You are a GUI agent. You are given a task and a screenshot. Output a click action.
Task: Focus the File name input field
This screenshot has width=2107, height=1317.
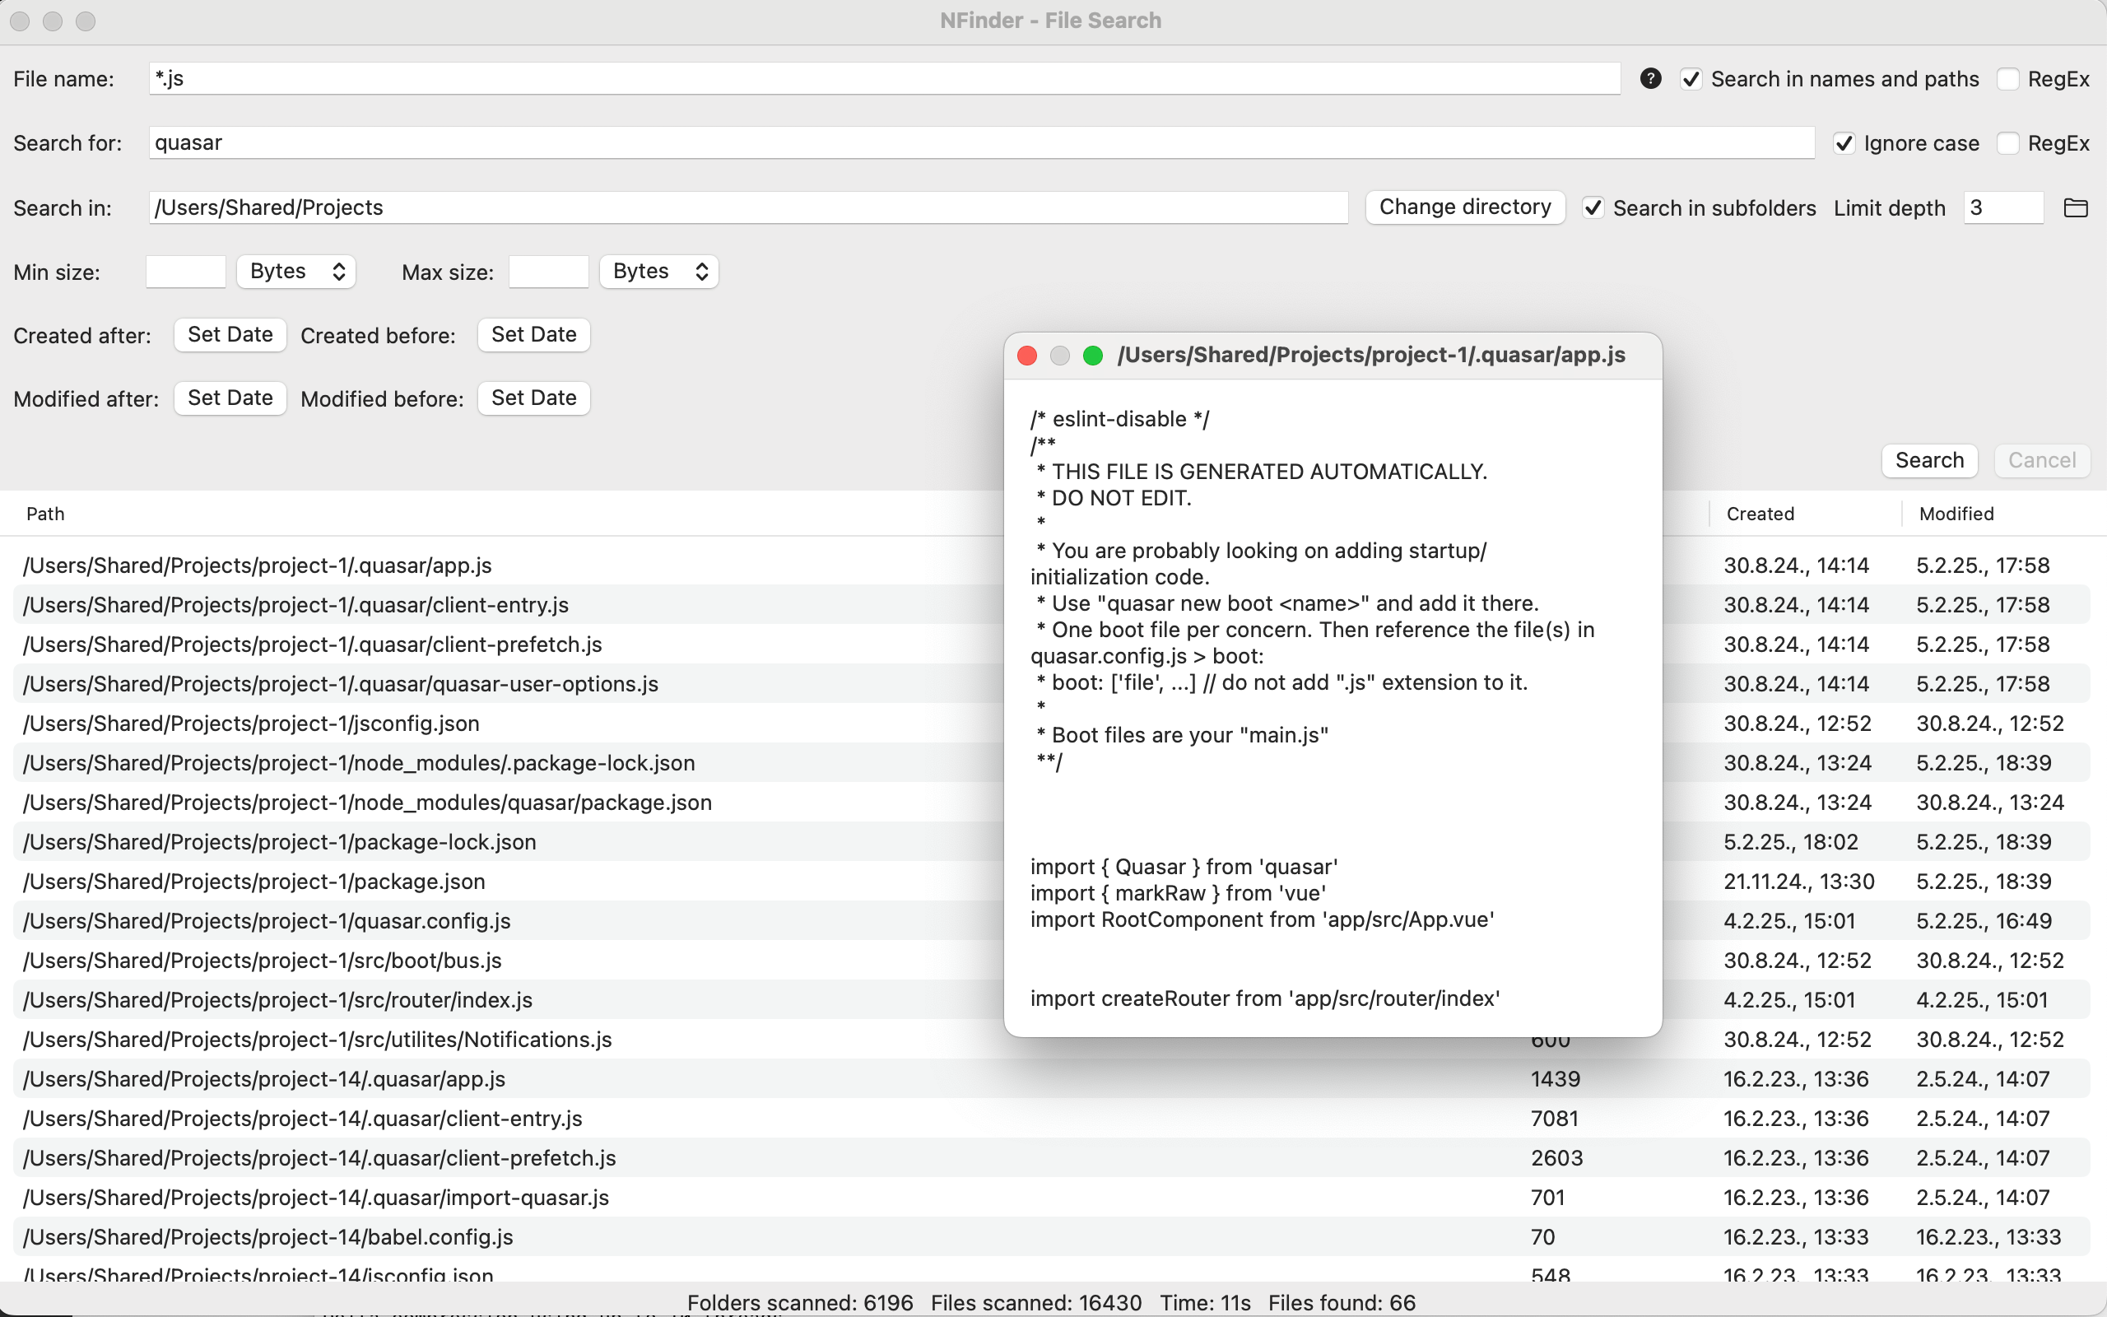[x=885, y=78]
